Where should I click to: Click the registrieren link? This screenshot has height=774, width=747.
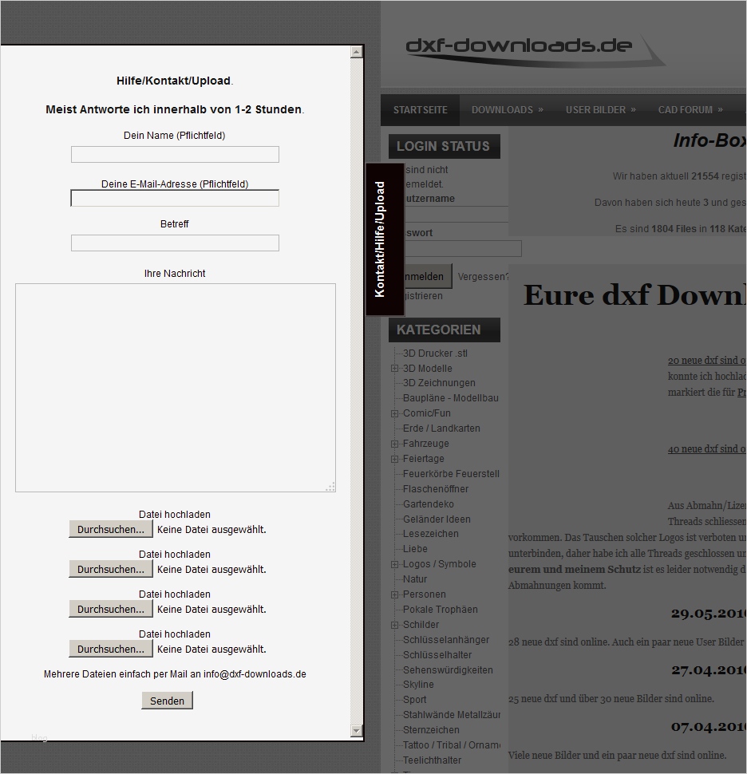click(x=424, y=296)
